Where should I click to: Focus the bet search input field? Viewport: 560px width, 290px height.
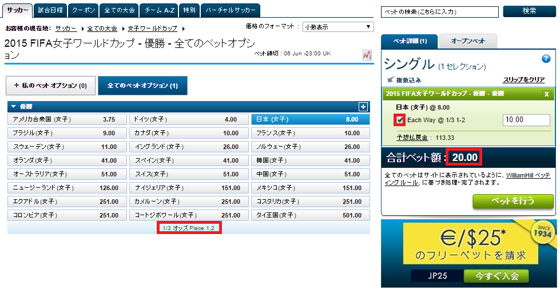click(440, 12)
